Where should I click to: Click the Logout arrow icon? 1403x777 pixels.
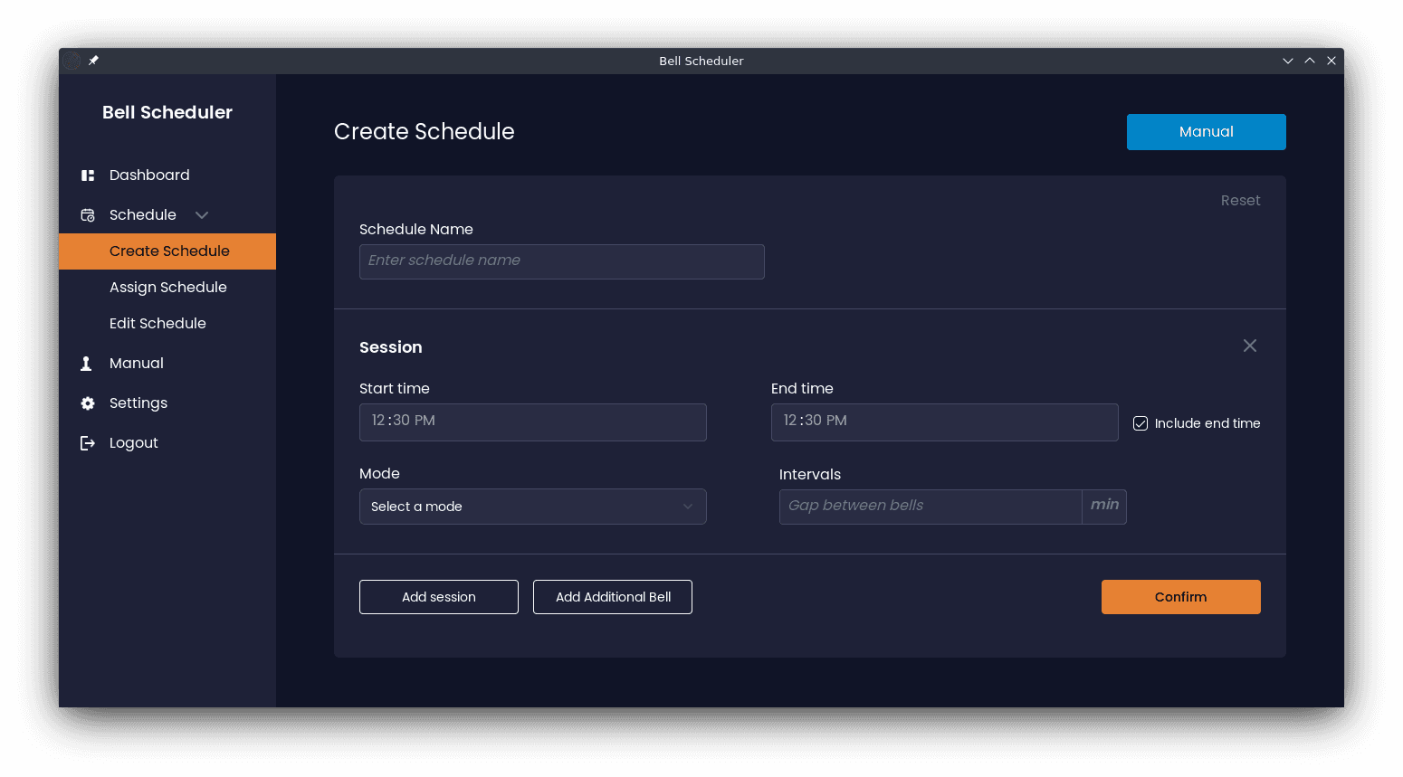[x=88, y=443]
